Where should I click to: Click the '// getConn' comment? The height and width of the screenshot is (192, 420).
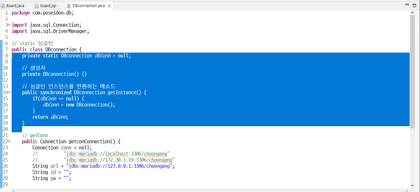(x=35, y=136)
